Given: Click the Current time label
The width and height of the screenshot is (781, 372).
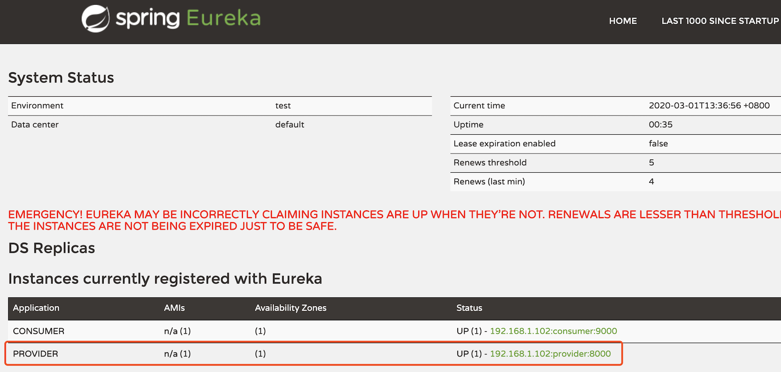Looking at the screenshot, I should click(479, 106).
